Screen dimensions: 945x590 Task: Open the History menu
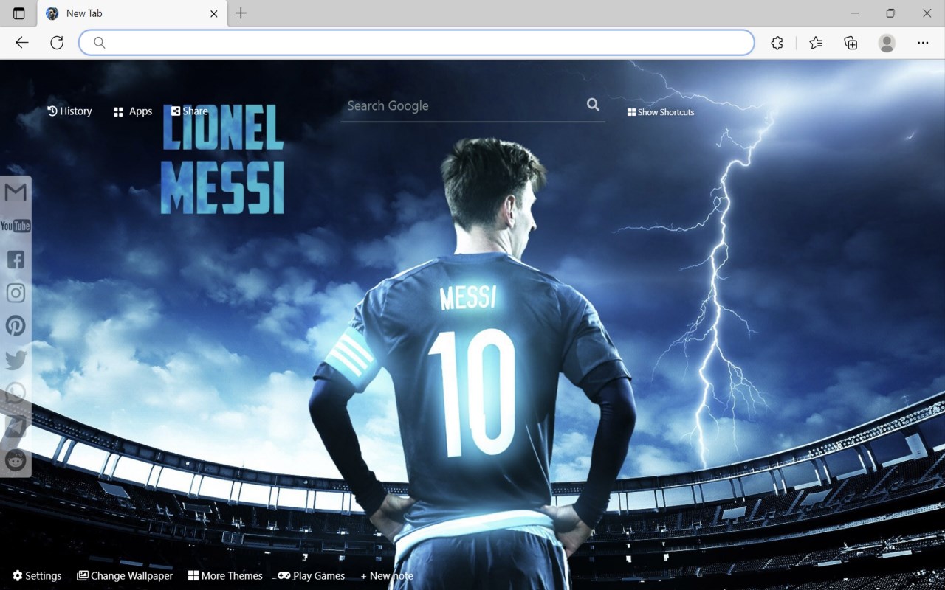[x=69, y=111]
